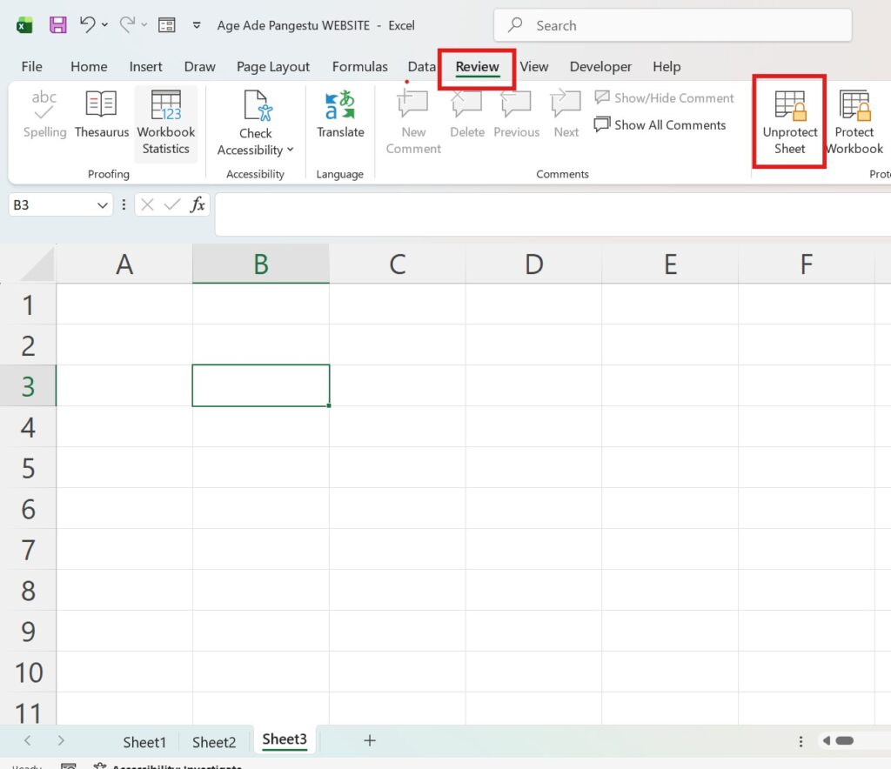Open the Redo history dropdown arrow
This screenshot has width=891, height=769.
tap(144, 25)
